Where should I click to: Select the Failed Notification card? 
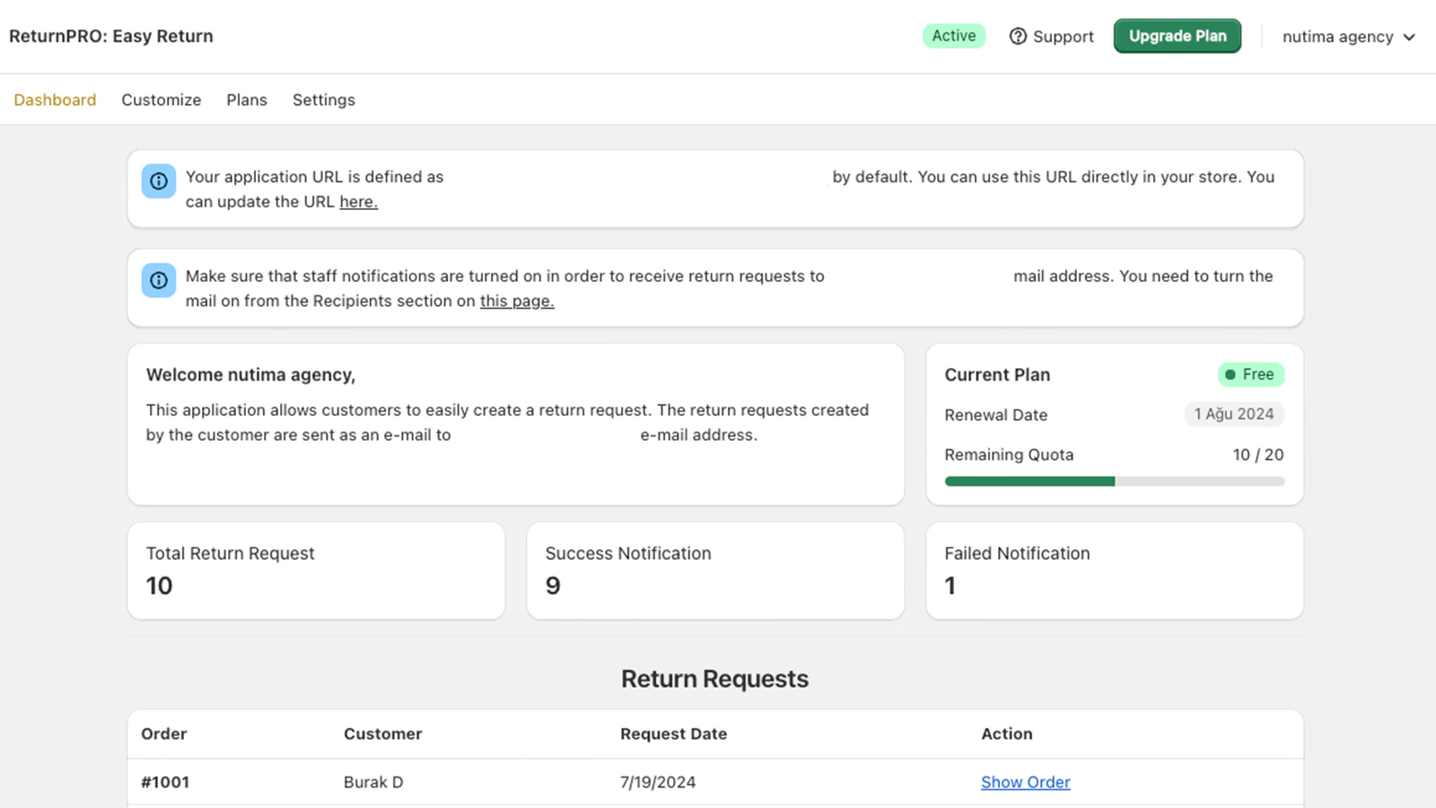coord(1115,570)
